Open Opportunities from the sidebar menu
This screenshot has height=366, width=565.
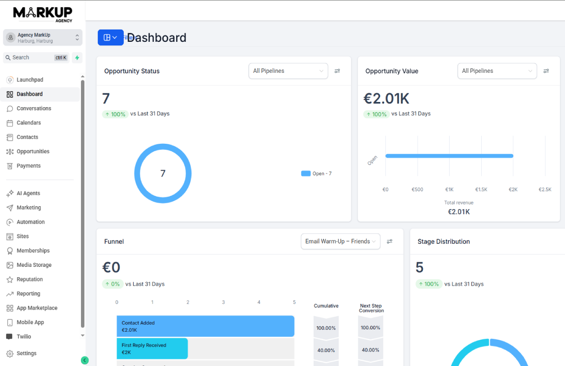coord(33,151)
